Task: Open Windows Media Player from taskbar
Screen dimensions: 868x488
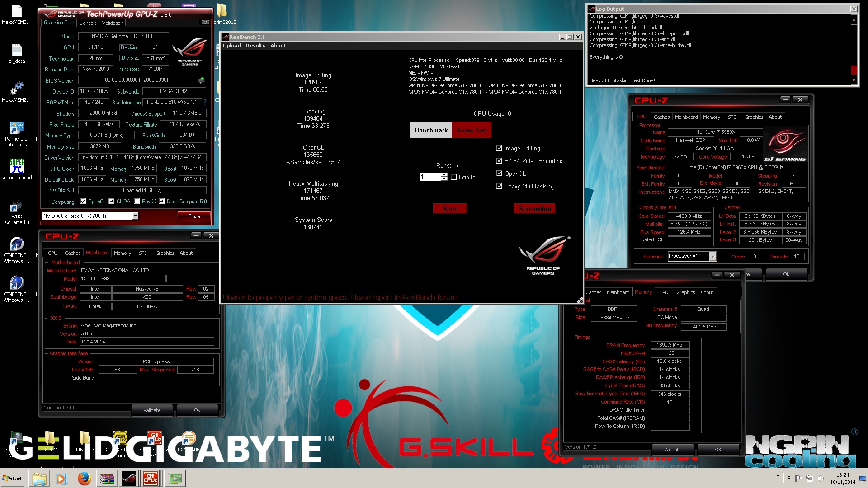Action: (61, 479)
